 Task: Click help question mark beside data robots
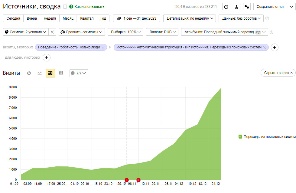coord(267,18)
